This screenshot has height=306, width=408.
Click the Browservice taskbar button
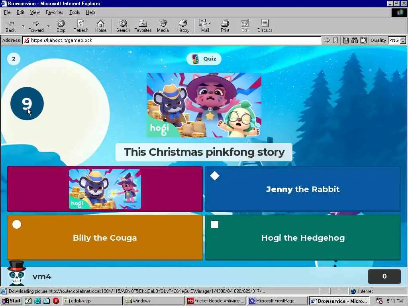[x=339, y=301]
